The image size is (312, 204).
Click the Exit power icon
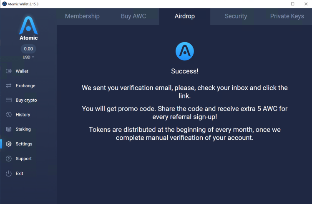[8, 173]
